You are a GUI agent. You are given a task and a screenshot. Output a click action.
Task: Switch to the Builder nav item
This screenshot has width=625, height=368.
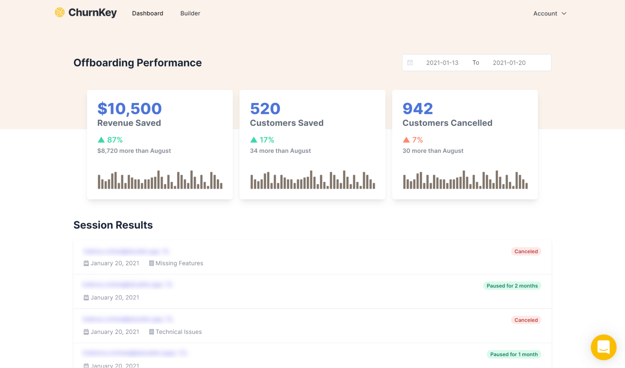tap(190, 13)
